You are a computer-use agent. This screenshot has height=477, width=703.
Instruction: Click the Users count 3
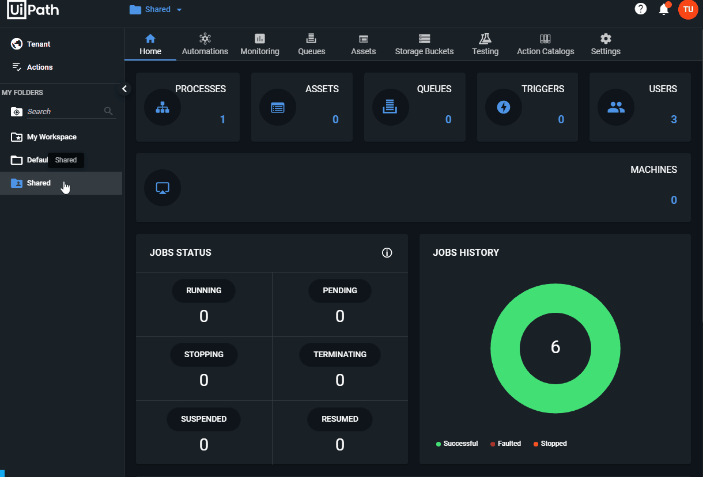(674, 120)
